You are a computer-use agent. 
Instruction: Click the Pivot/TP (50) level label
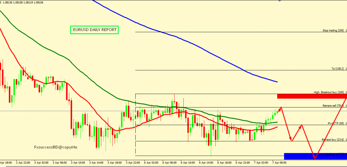(335, 123)
